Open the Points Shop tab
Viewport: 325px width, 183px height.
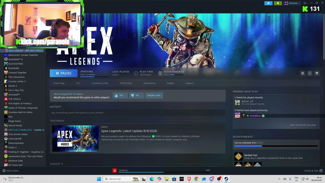[126, 83]
